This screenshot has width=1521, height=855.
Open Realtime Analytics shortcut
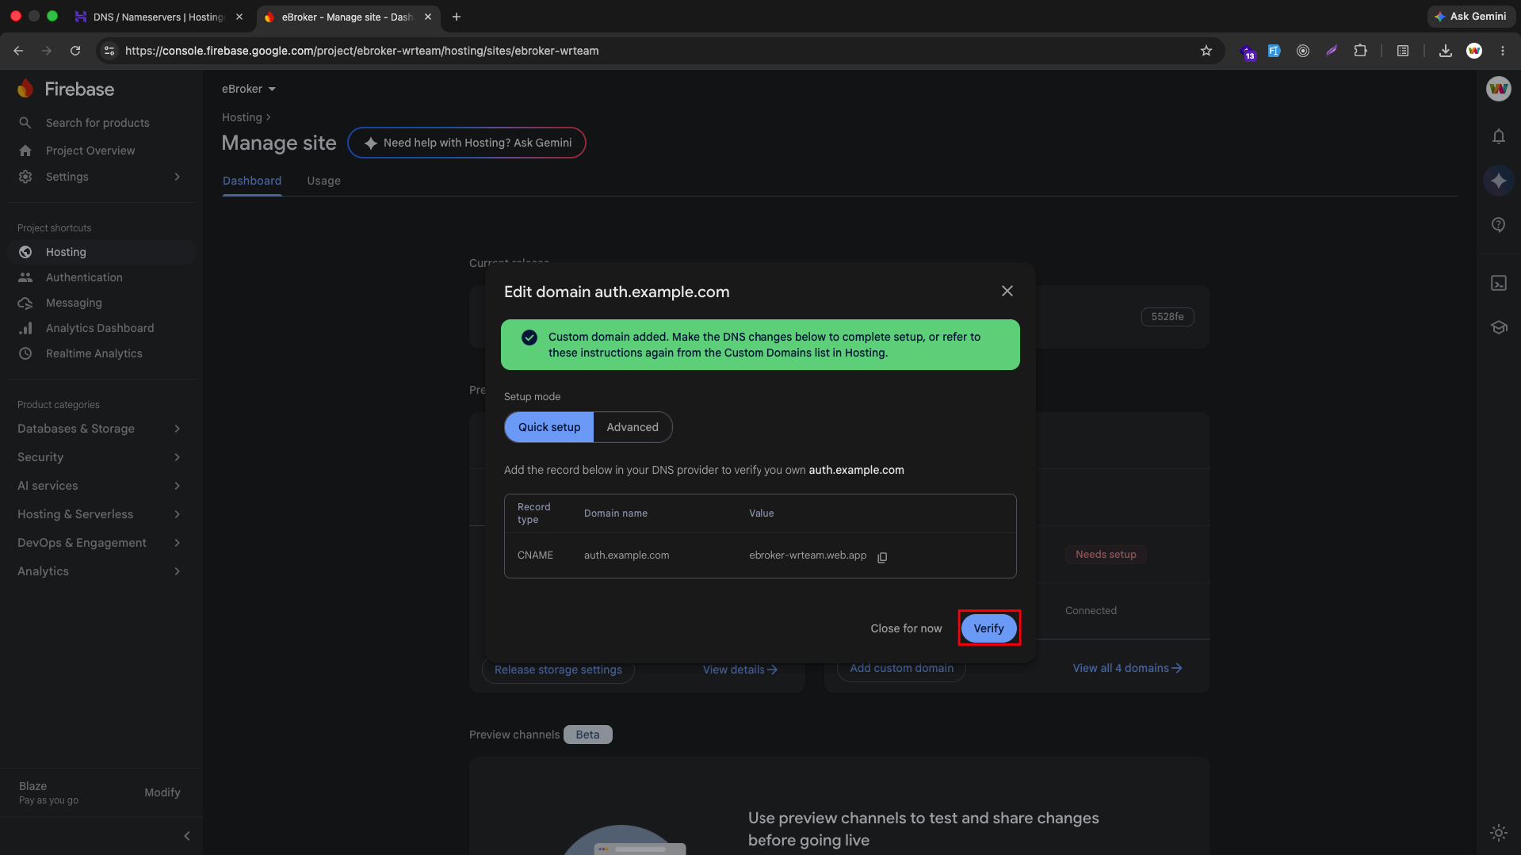94,353
